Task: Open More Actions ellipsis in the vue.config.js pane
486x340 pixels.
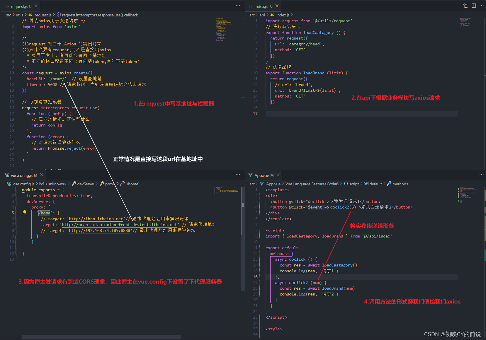Action: 237,175
